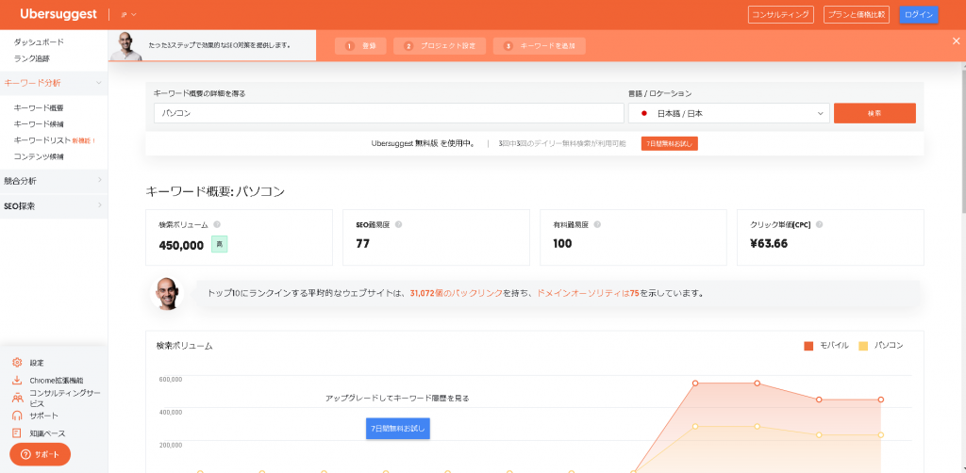Viewport: 966px width, 473px height.
Task: Click the floating サポート help button
Action: tap(40, 454)
